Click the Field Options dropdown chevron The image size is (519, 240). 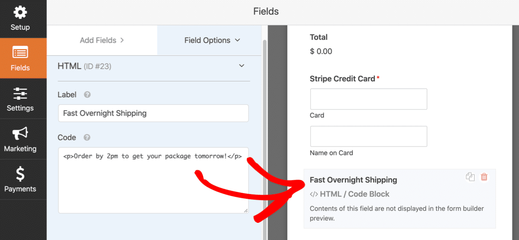pyautogui.click(x=237, y=40)
